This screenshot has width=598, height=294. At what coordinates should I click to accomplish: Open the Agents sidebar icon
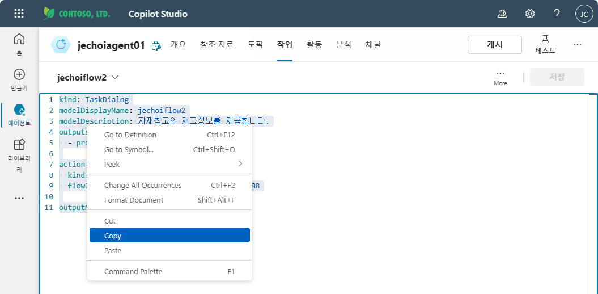tap(19, 110)
